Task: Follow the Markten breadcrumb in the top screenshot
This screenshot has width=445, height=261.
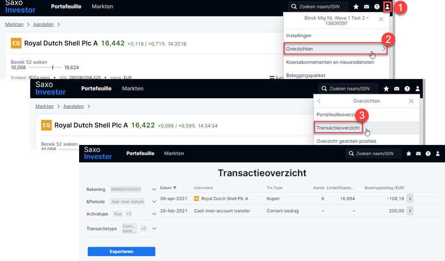Action: click(14, 24)
